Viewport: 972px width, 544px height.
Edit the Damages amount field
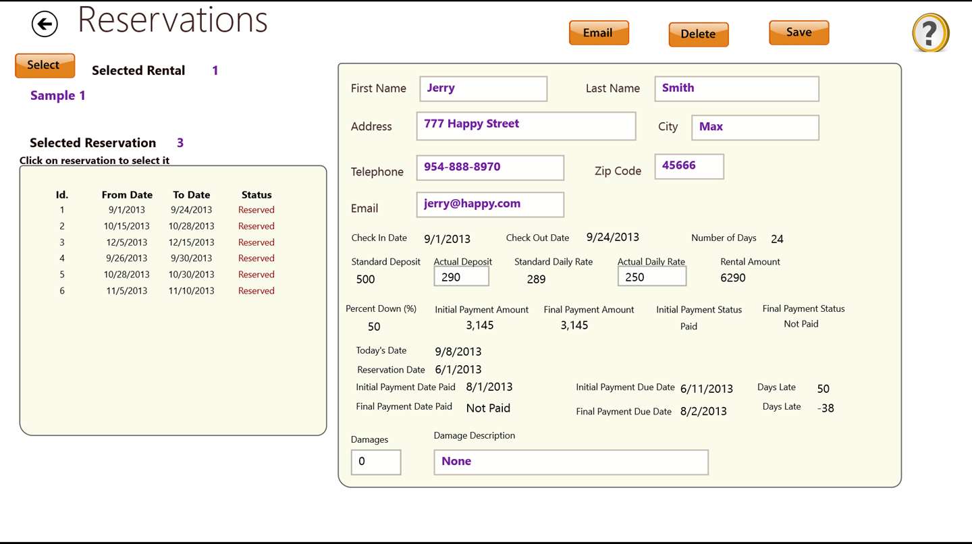(x=376, y=462)
